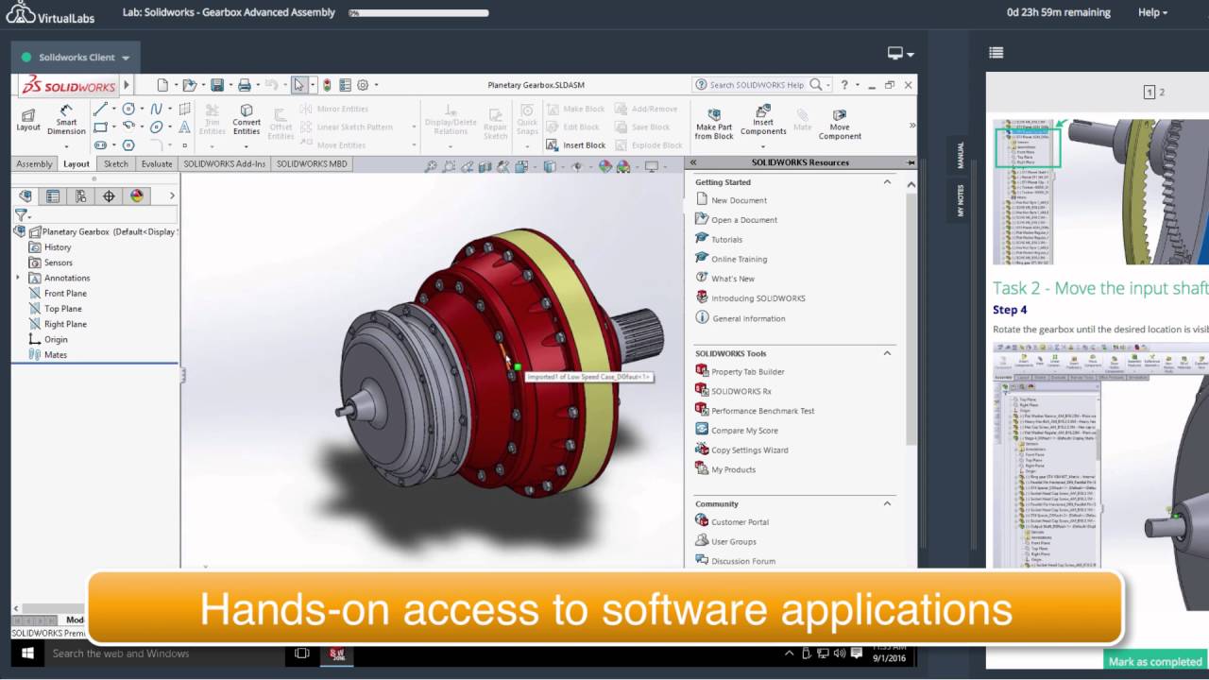Click Make Part from Block
1209x680 pixels.
[714, 123]
